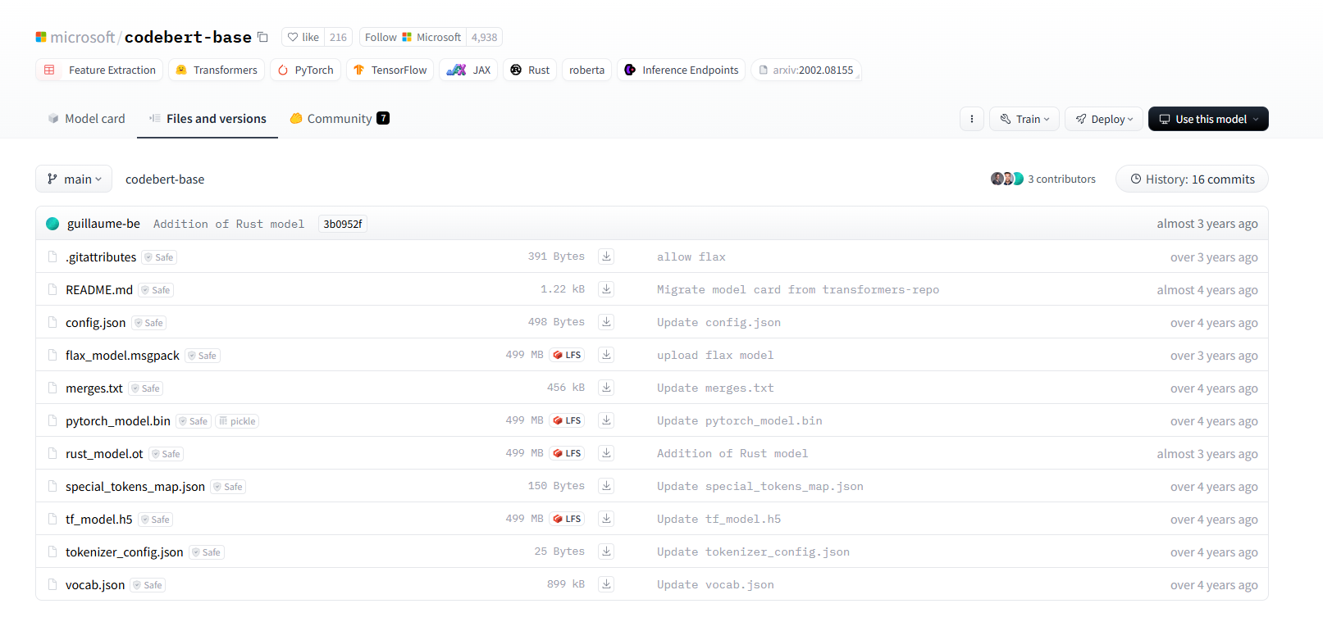
Task: Download the merges.txt file
Action: tap(606, 388)
